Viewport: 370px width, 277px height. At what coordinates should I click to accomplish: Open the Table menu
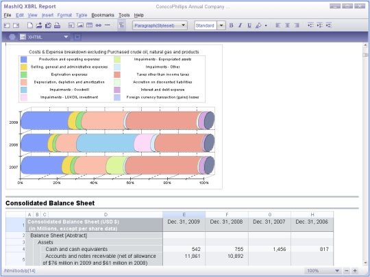(x=82, y=15)
